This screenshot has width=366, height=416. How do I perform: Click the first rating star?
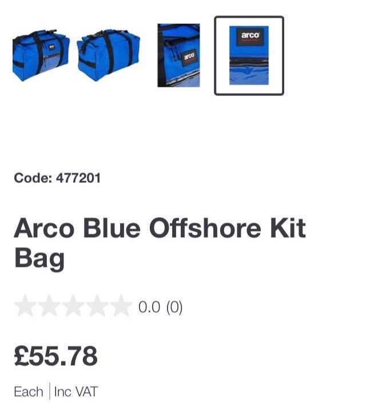click(x=25, y=306)
